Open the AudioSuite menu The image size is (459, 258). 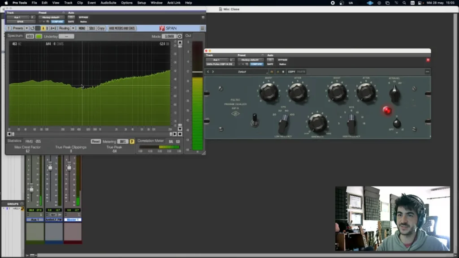(x=108, y=3)
